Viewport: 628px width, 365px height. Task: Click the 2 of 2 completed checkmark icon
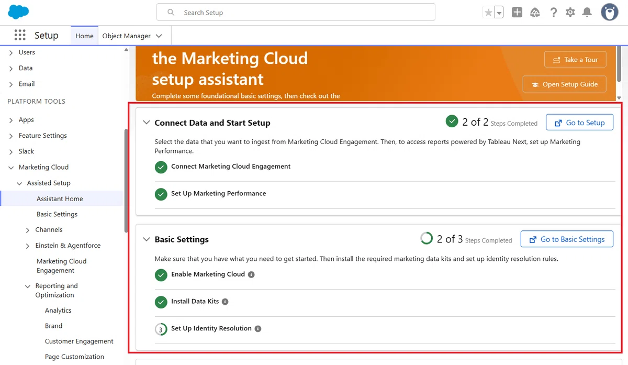[x=452, y=121]
